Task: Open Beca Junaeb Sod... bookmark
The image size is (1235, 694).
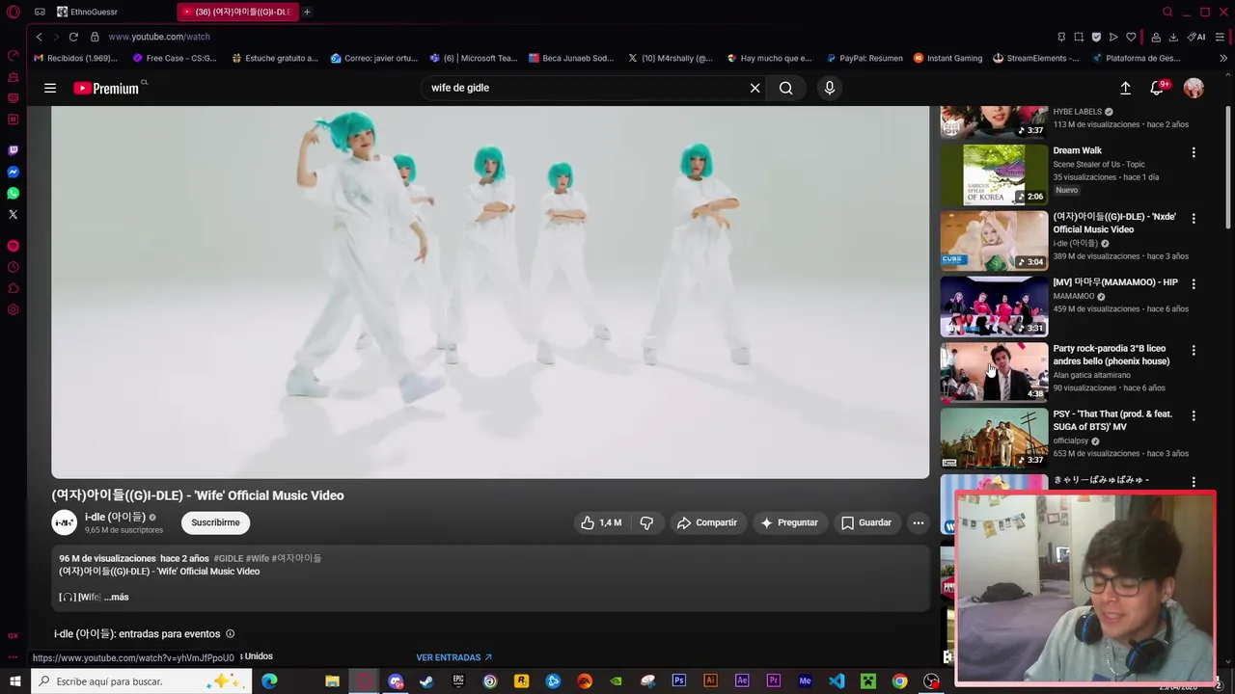Action: 570,58
